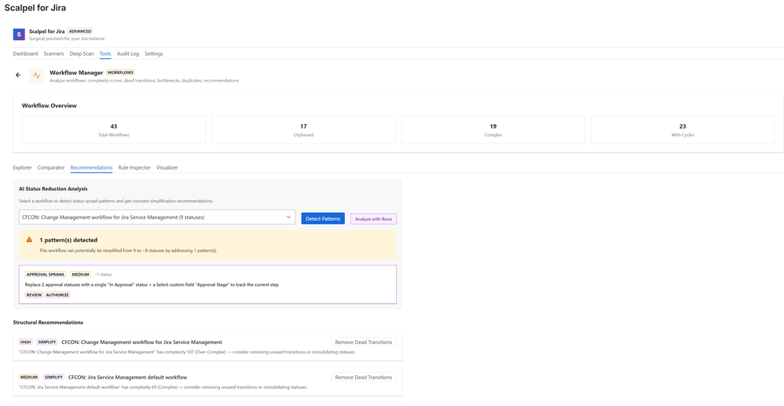Image resolution: width=784 pixels, height=406 pixels.
Task: Click the SIMPLIFY tag beside MEDIUM
Action: point(53,377)
